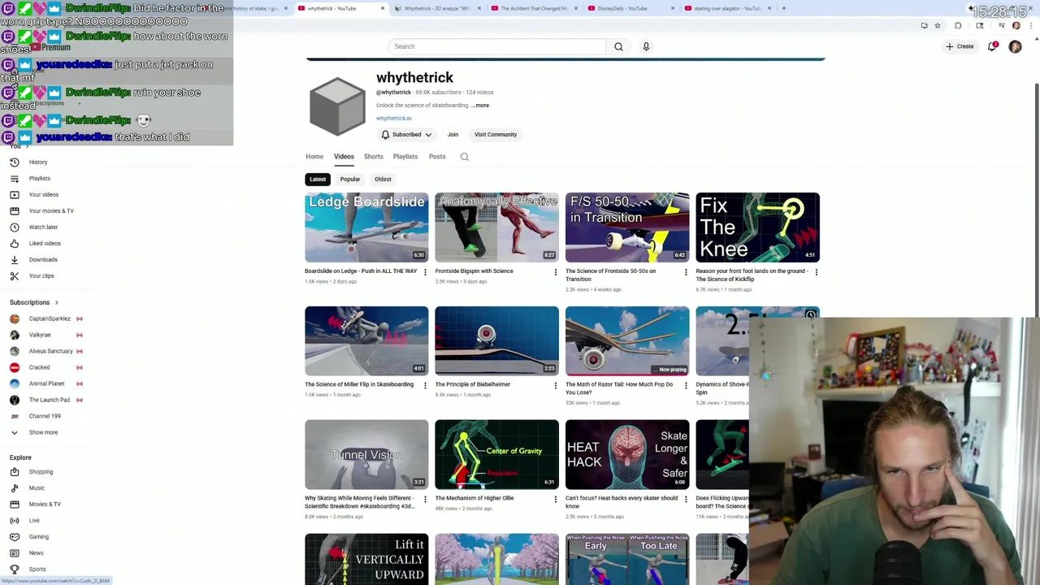Viewport: 1040px width, 585px height.
Task: Open the whythetrick channel avatar
Action: point(337,106)
